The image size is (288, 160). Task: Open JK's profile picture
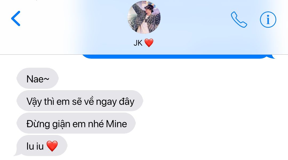click(144, 17)
